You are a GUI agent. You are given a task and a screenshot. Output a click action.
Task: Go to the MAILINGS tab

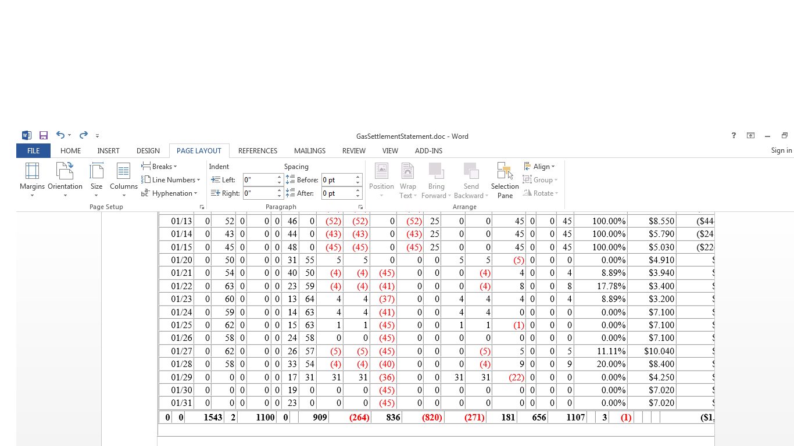[310, 151]
